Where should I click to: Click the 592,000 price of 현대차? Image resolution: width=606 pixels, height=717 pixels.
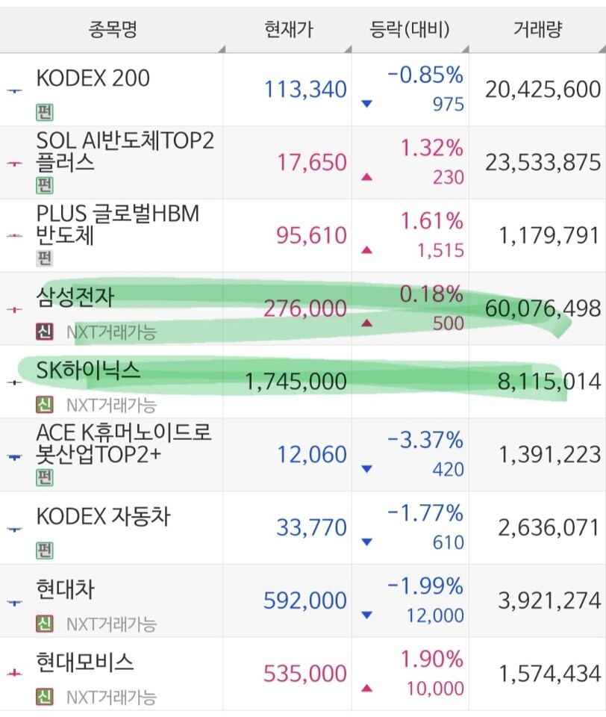coord(304,600)
